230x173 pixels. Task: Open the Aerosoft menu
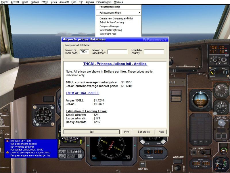point(64,2)
